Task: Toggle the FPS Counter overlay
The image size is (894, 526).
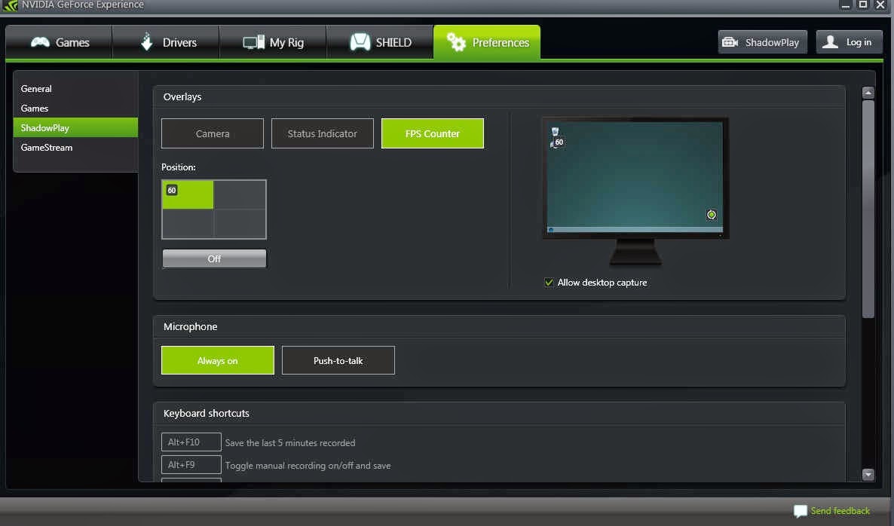Action: (432, 133)
